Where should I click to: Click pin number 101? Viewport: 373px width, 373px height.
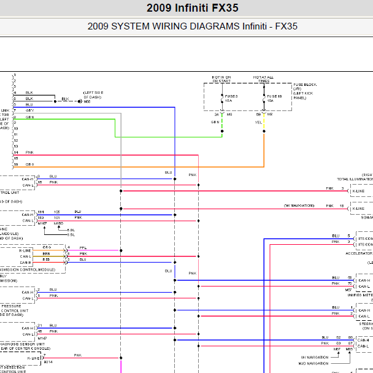(56, 218)
